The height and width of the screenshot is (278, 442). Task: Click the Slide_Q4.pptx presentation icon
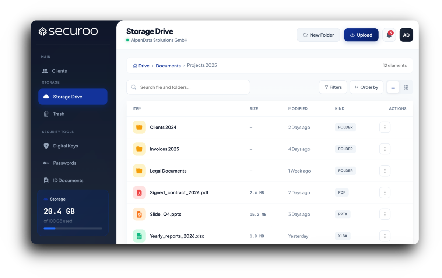[139, 214]
